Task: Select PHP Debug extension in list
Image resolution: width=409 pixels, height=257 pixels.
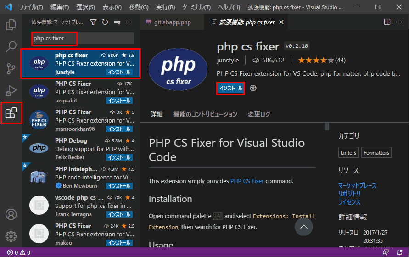Action: (x=81, y=149)
